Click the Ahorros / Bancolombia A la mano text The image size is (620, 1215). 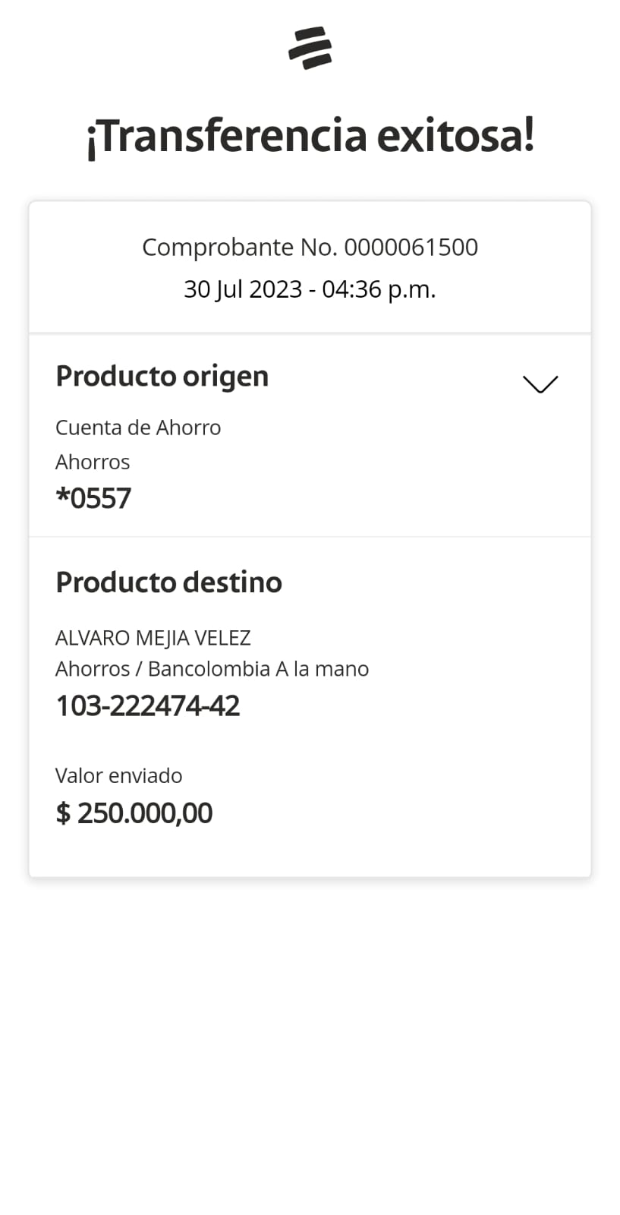212,669
